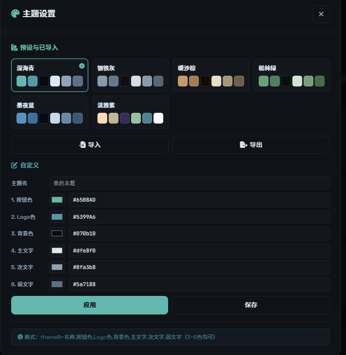Click the 预设与已导入 section heading
This screenshot has width=346, height=355.
point(39,47)
